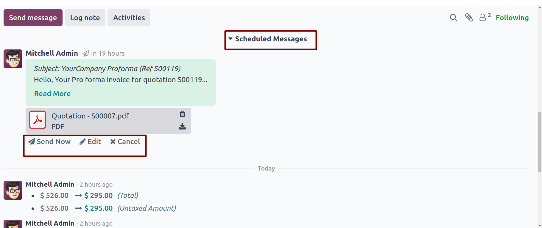
Task: Edit the scheduled message
Action: click(x=91, y=142)
